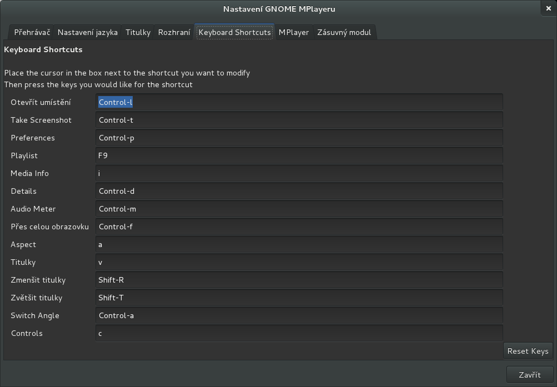Click the 'Place the cursor in the box' instruction
Screen dimensions: 557x387
click(127, 73)
